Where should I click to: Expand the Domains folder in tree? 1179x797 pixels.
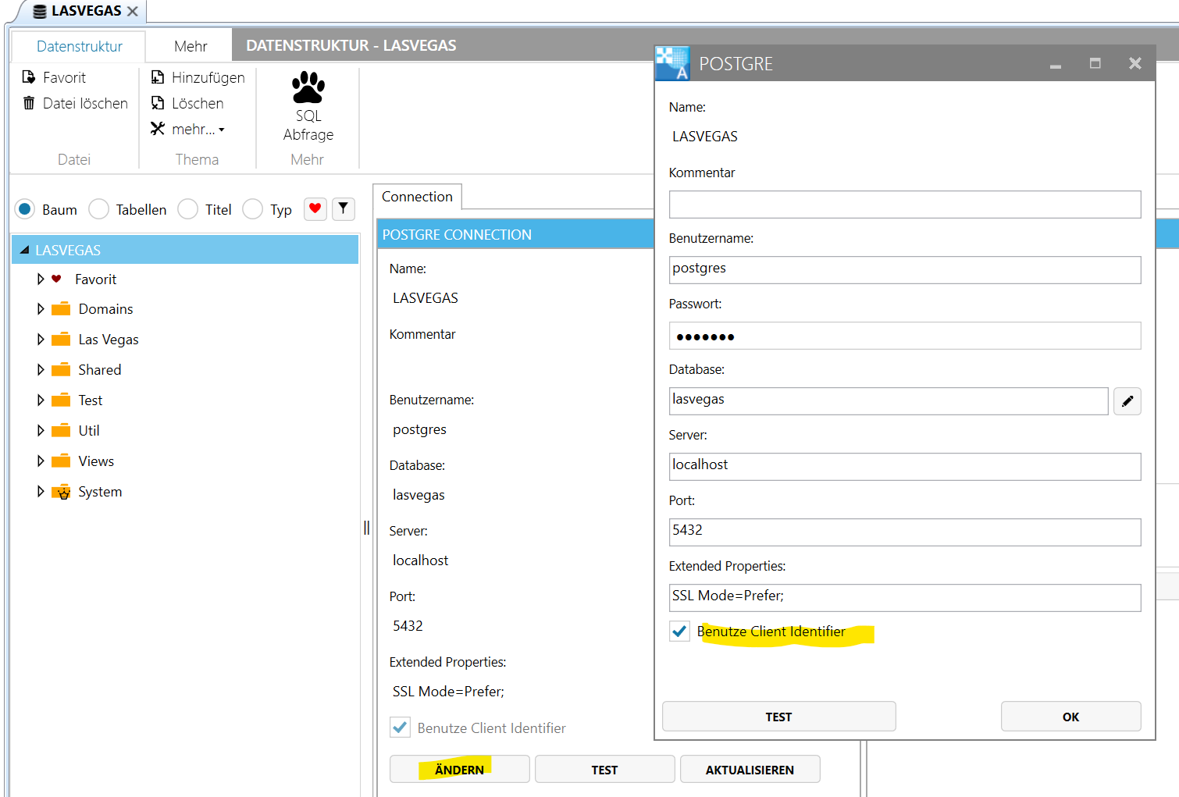41,309
